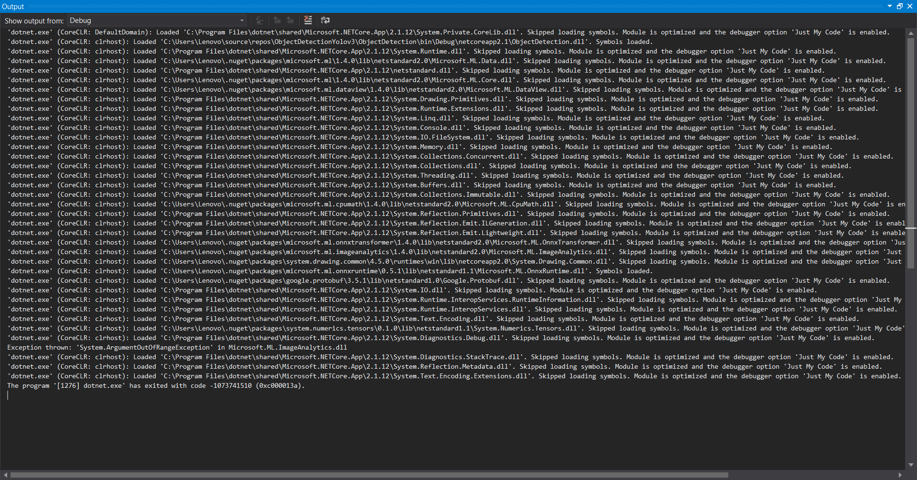Open the window position menu triangle
Screen dimensions: 917x480
click(890, 6)
